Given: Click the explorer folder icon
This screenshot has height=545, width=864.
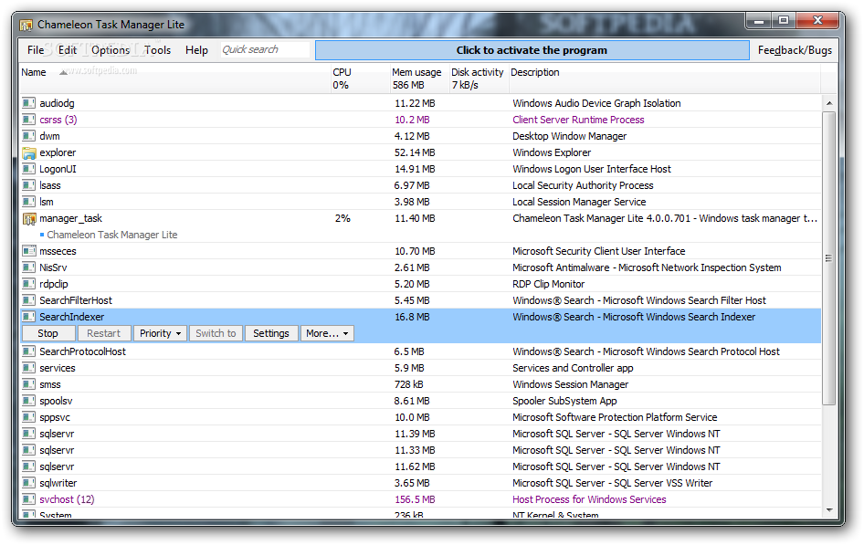Looking at the screenshot, I should click(28, 152).
